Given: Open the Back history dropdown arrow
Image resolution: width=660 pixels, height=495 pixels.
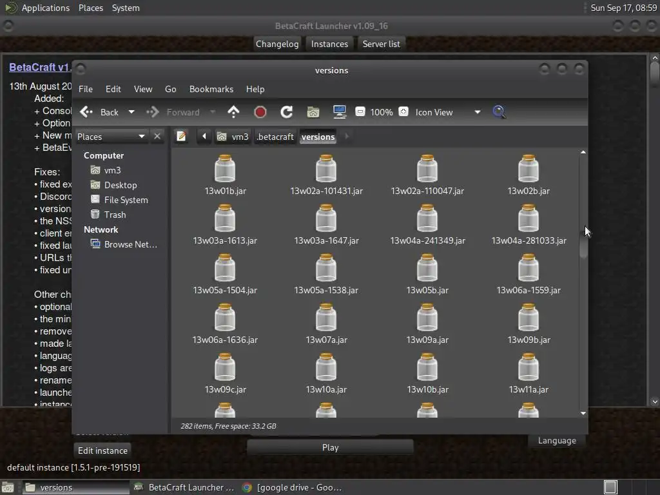Looking at the screenshot, I should 131,112.
